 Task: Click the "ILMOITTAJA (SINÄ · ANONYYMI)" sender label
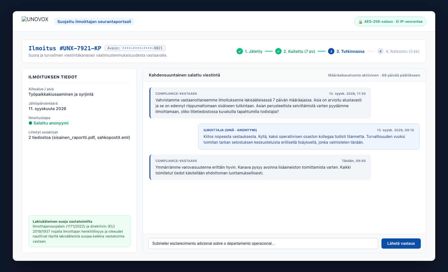pos(230,130)
